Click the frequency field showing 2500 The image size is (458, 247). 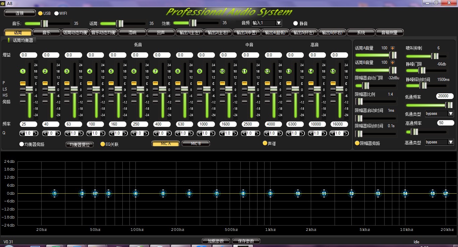(x=250, y=124)
